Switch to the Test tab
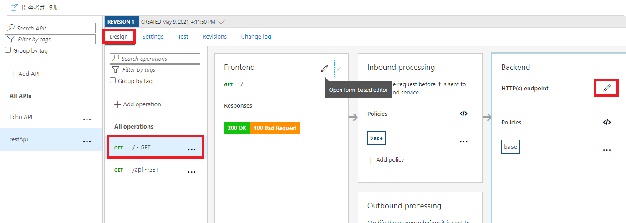 183,36
